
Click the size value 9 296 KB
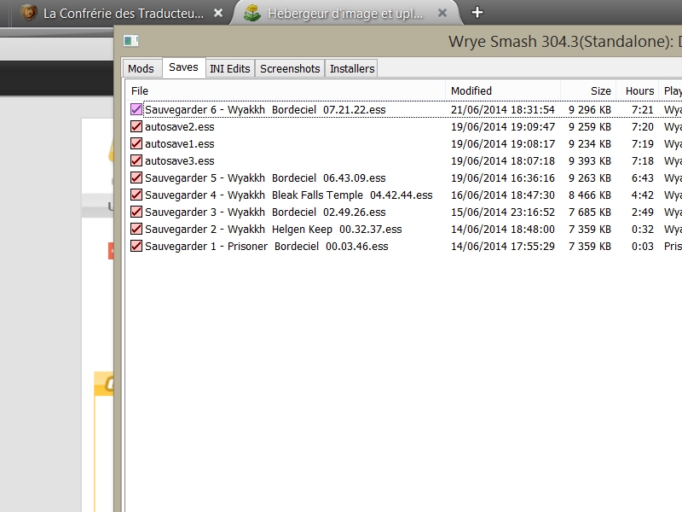[590, 110]
